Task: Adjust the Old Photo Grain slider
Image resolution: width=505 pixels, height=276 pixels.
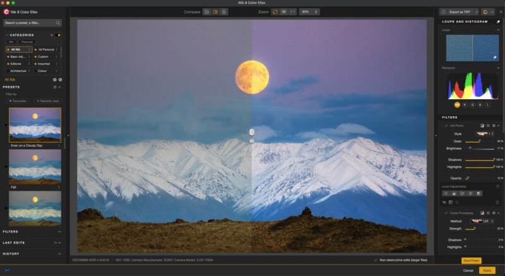Action: pyautogui.click(x=478, y=141)
